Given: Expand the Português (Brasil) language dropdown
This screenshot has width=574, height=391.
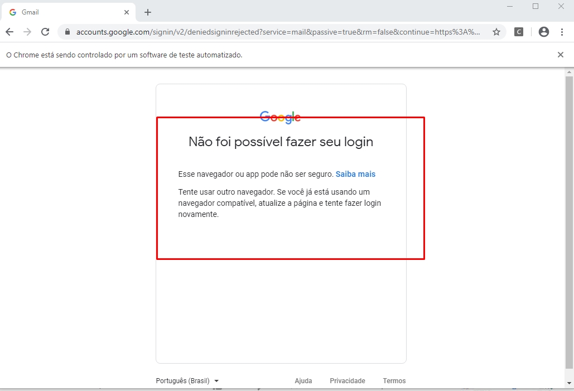Looking at the screenshot, I should [x=187, y=381].
